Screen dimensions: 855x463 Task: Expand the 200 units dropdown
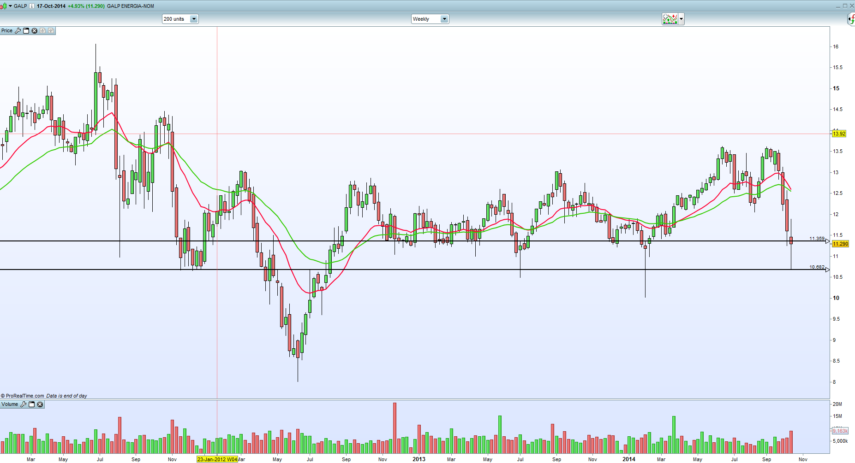tap(194, 19)
